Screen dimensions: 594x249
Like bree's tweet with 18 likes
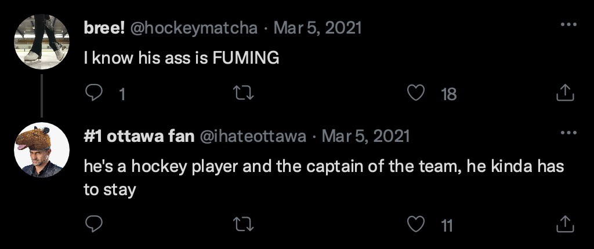click(x=416, y=93)
